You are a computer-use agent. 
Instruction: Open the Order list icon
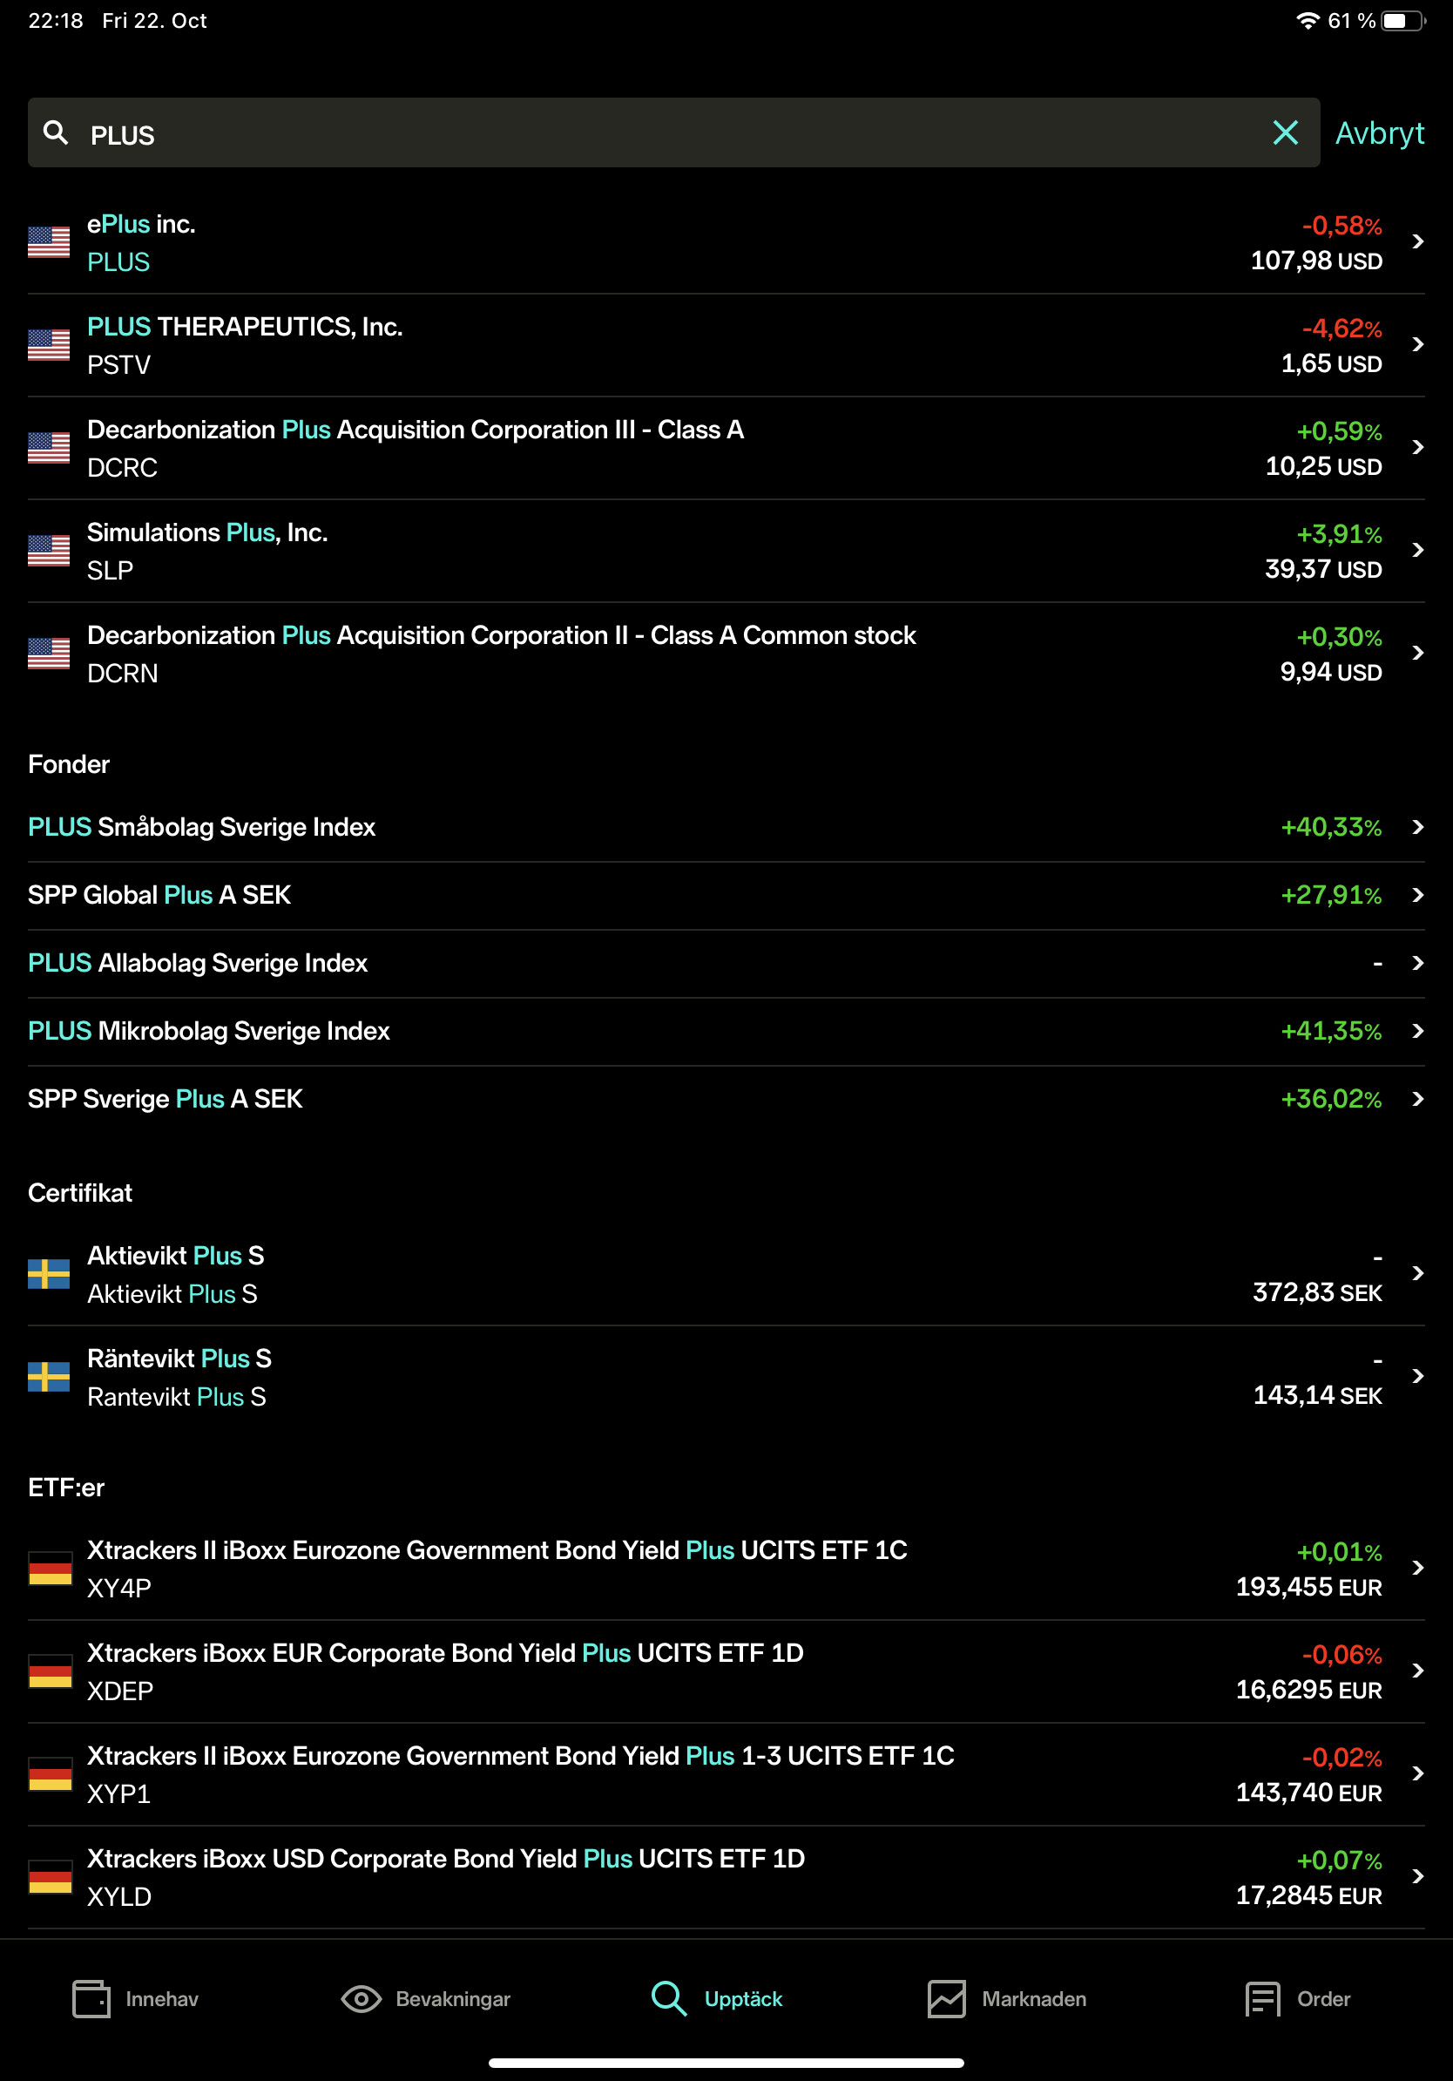1262,1998
